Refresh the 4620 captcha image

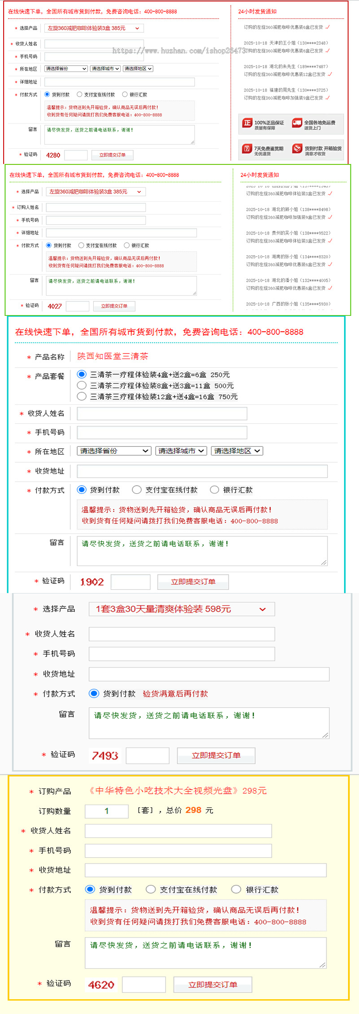click(x=101, y=985)
